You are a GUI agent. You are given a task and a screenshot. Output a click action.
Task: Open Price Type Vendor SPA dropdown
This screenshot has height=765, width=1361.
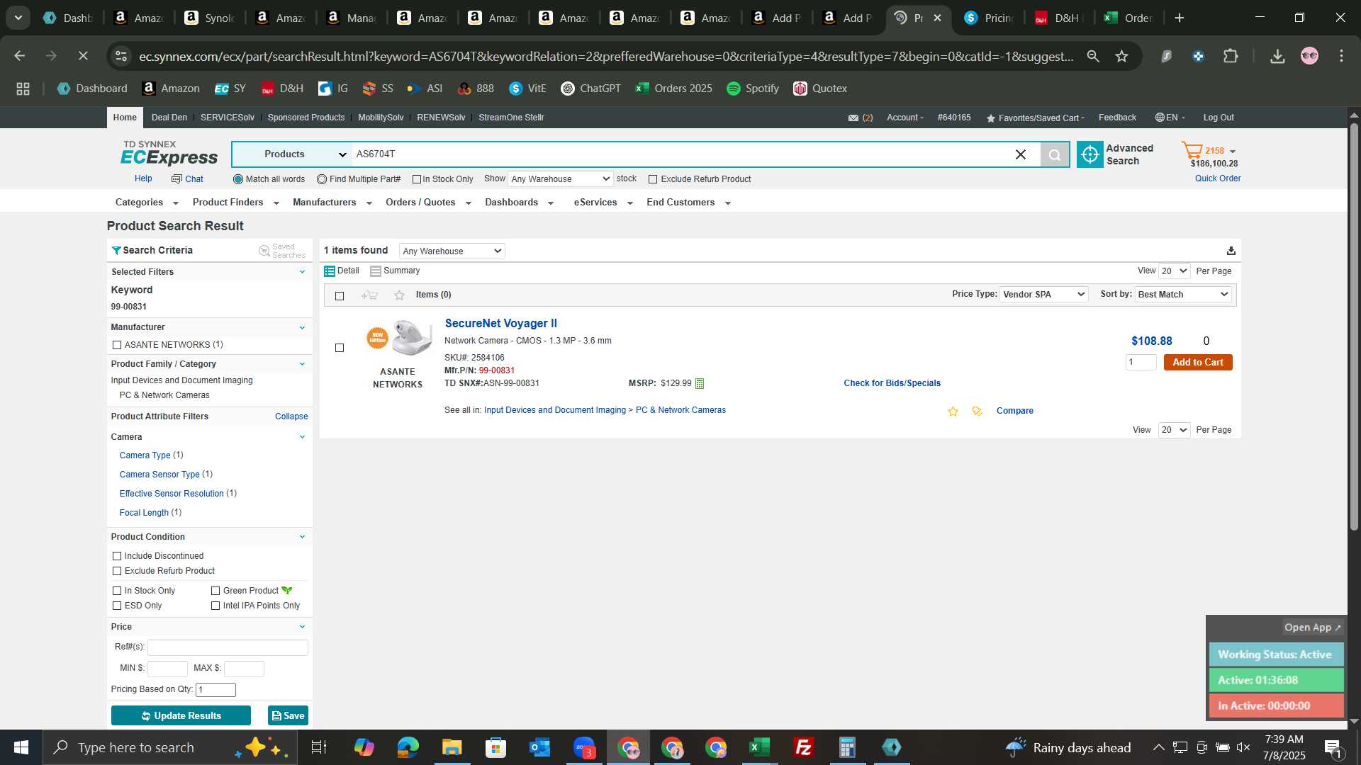tap(1044, 295)
